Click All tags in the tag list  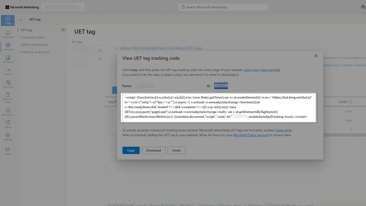tap(77, 42)
